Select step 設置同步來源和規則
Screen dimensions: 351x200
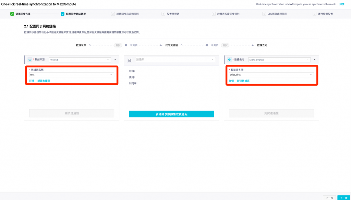(128, 14)
